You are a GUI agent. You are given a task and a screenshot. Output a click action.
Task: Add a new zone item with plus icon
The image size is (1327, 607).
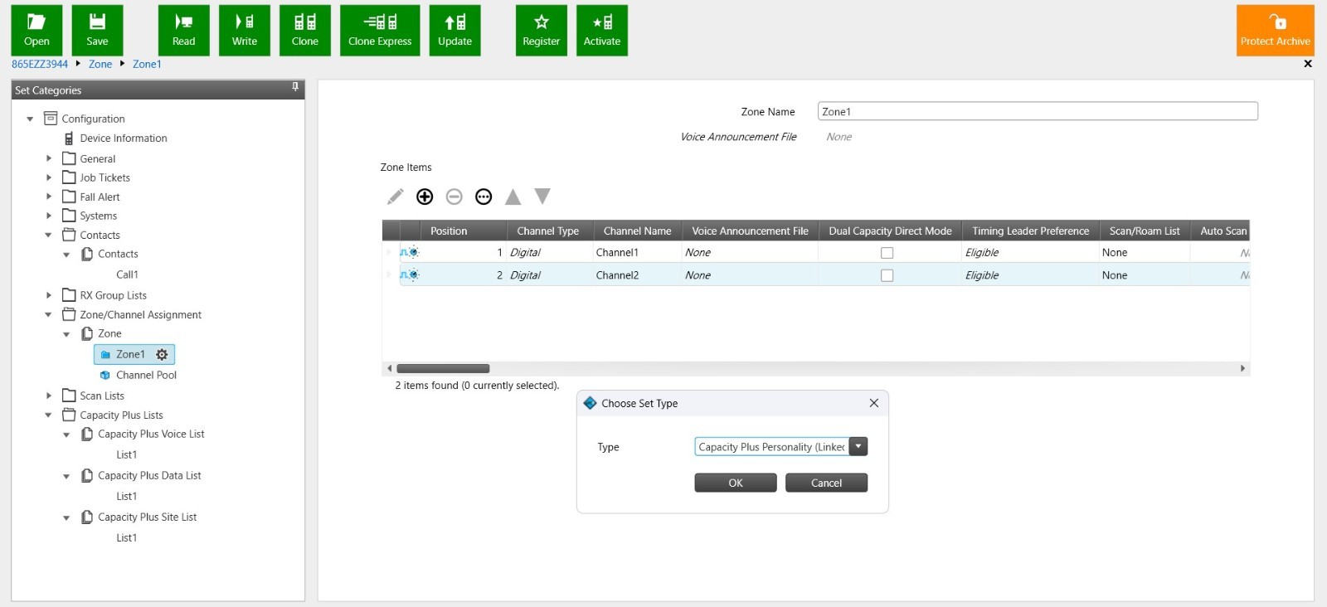pyautogui.click(x=425, y=197)
